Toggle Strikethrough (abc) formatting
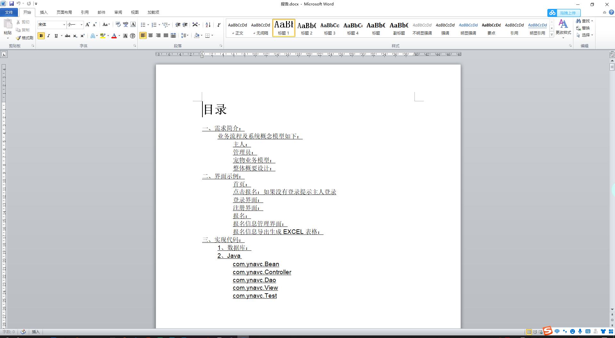Image resolution: width=615 pixels, height=338 pixels. [68, 36]
